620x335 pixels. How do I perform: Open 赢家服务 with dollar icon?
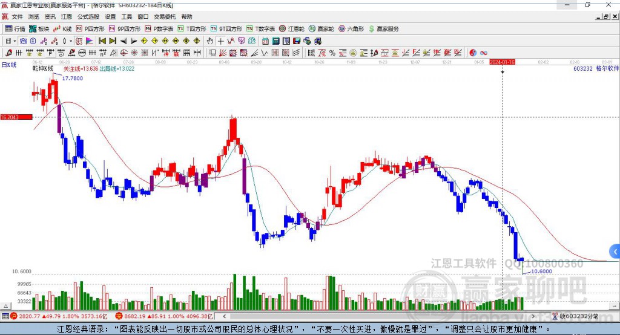point(383,29)
